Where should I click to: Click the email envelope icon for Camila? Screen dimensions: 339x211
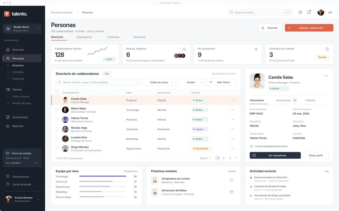pyautogui.click(x=251, y=146)
